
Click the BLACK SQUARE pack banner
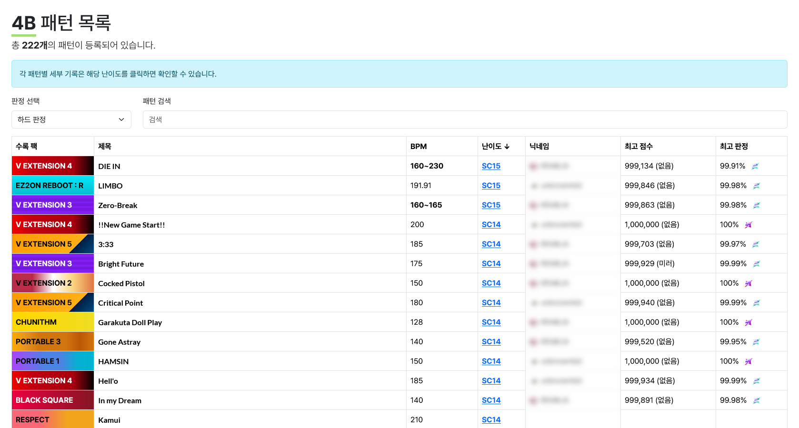(x=53, y=400)
